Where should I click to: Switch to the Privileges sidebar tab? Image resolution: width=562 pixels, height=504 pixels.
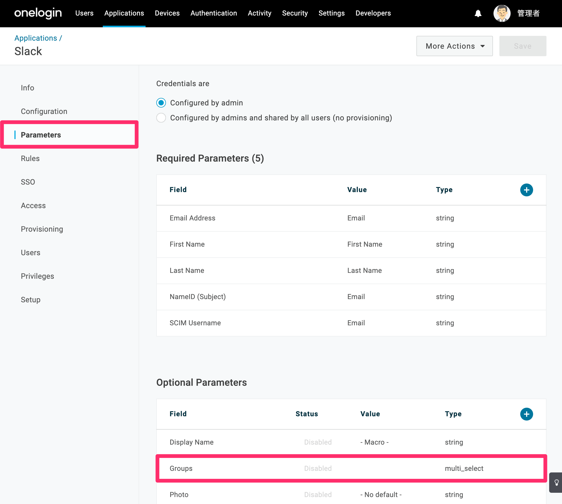coord(37,276)
